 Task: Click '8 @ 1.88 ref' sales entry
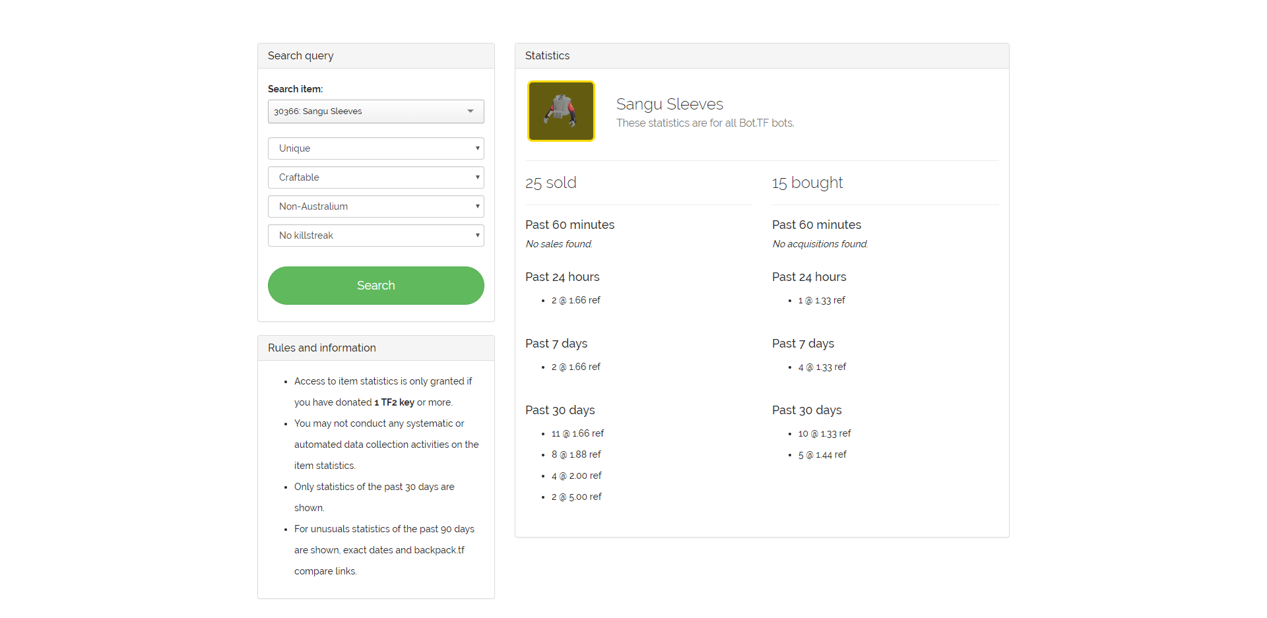tap(576, 454)
